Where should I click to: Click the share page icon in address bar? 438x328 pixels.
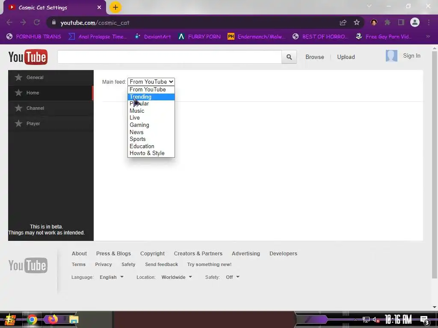pos(343,23)
